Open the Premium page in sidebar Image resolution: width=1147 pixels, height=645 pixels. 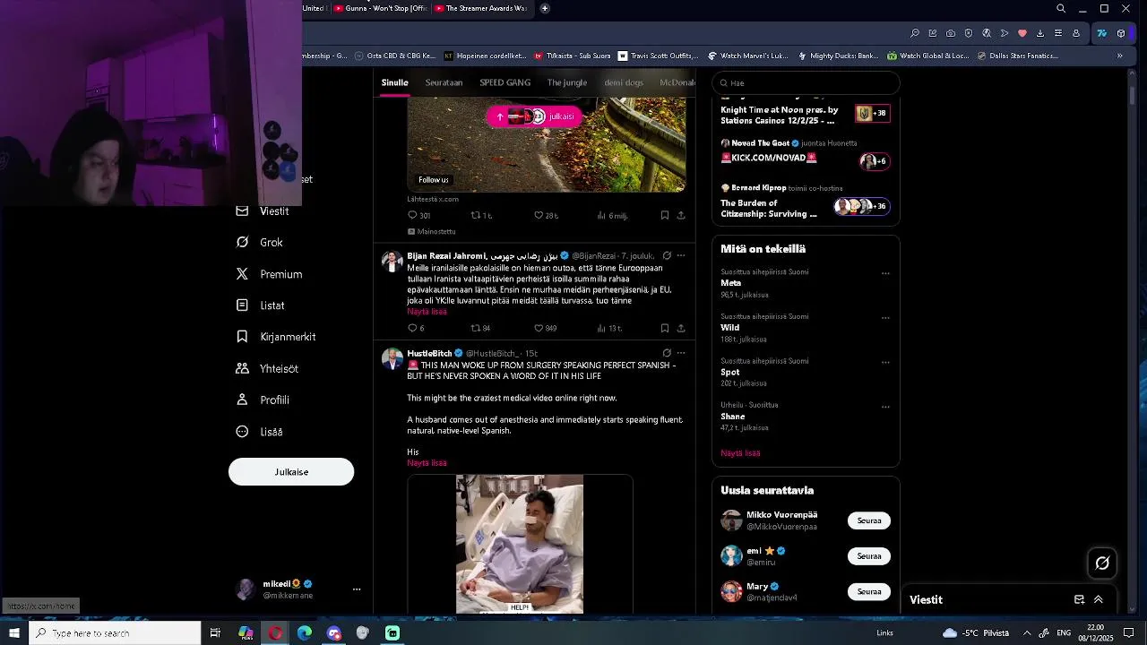tap(270, 274)
